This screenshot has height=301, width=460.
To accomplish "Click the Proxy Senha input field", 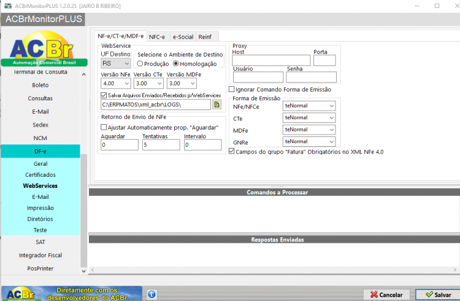I will (x=311, y=77).
